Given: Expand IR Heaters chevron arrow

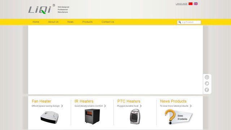Looking at the screenshot, I should coord(105,106).
